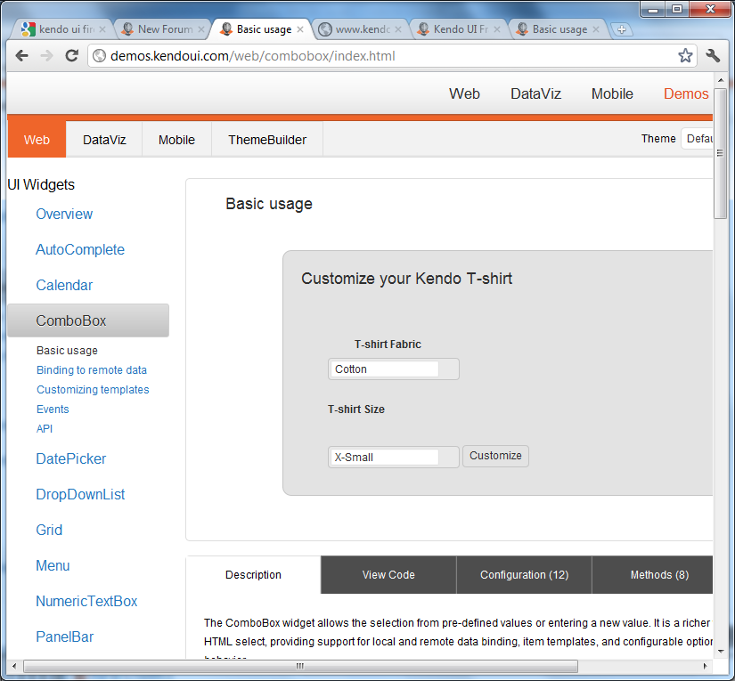The image size is (735, 681).
Task: Select the 'Basic usage' sidebar sub-item
Action: [67, 351]
